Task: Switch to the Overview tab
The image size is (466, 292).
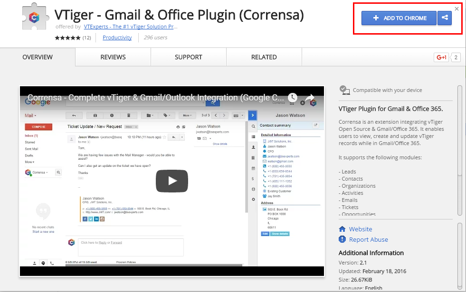Action: coord(38,57)
